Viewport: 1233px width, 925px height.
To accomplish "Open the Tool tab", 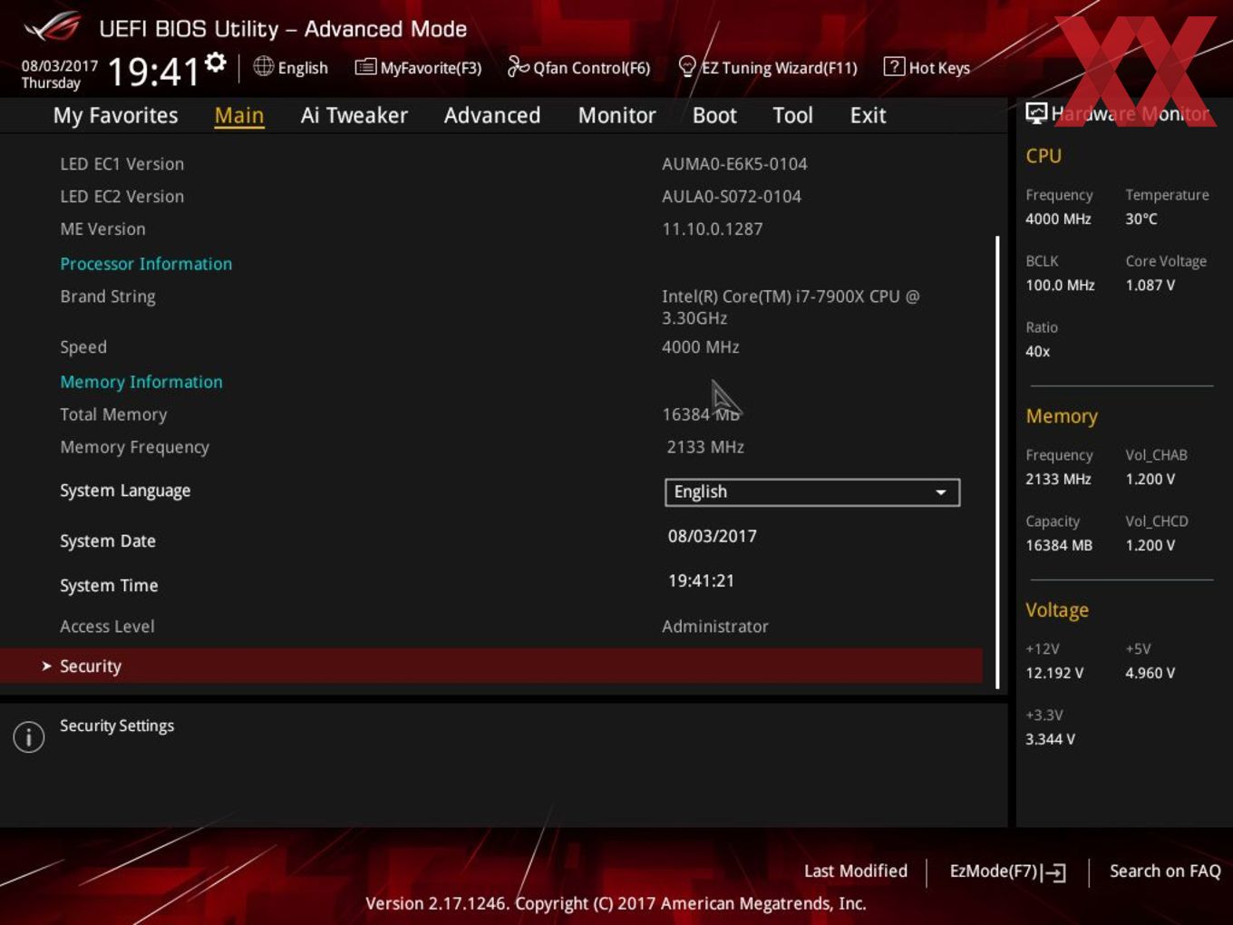I will pos(792,115).
